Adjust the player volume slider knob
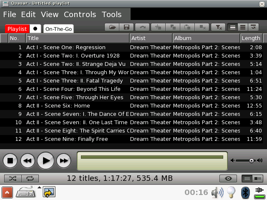 pyautogui.click(x=251, y=160)
